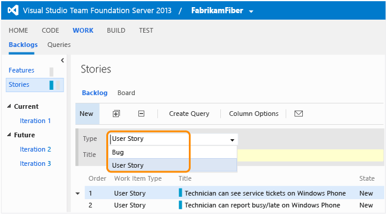Collapse the left sidebar with chevron
Viewport: 386px width, 214px height.
pos(62,61)
